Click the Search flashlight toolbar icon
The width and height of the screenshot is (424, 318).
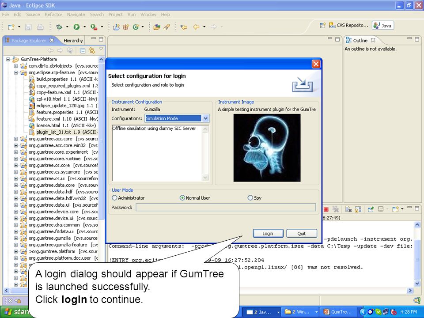167,27
